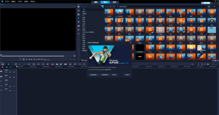Image resolution: width=219 pixels, height=115 pixels.
Task: Click the 许可 button in about dialog
Action: [x=114, y=75]
